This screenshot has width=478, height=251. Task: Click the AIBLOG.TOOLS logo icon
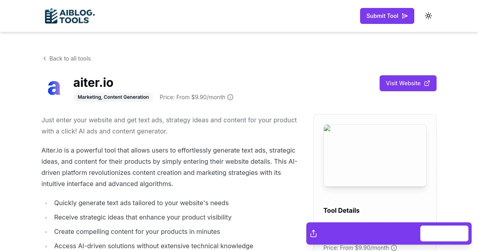point(51,16)
